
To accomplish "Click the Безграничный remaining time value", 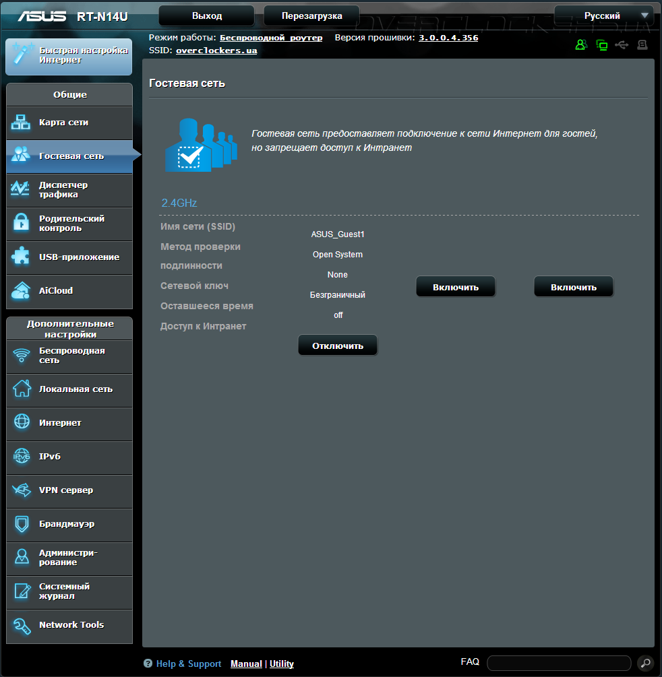I will click(x=338, y=295).
